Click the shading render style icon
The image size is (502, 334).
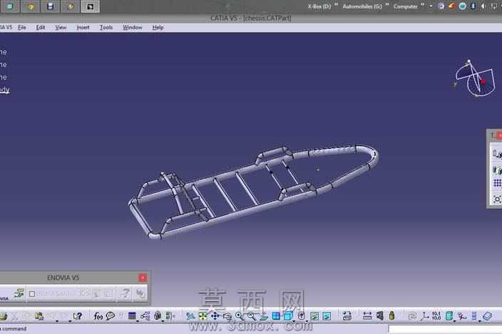301,316
